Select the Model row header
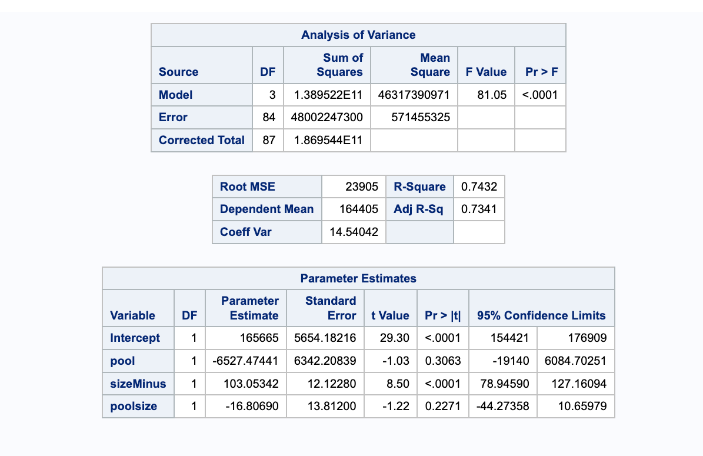703x456 pixels. (176, 95)
